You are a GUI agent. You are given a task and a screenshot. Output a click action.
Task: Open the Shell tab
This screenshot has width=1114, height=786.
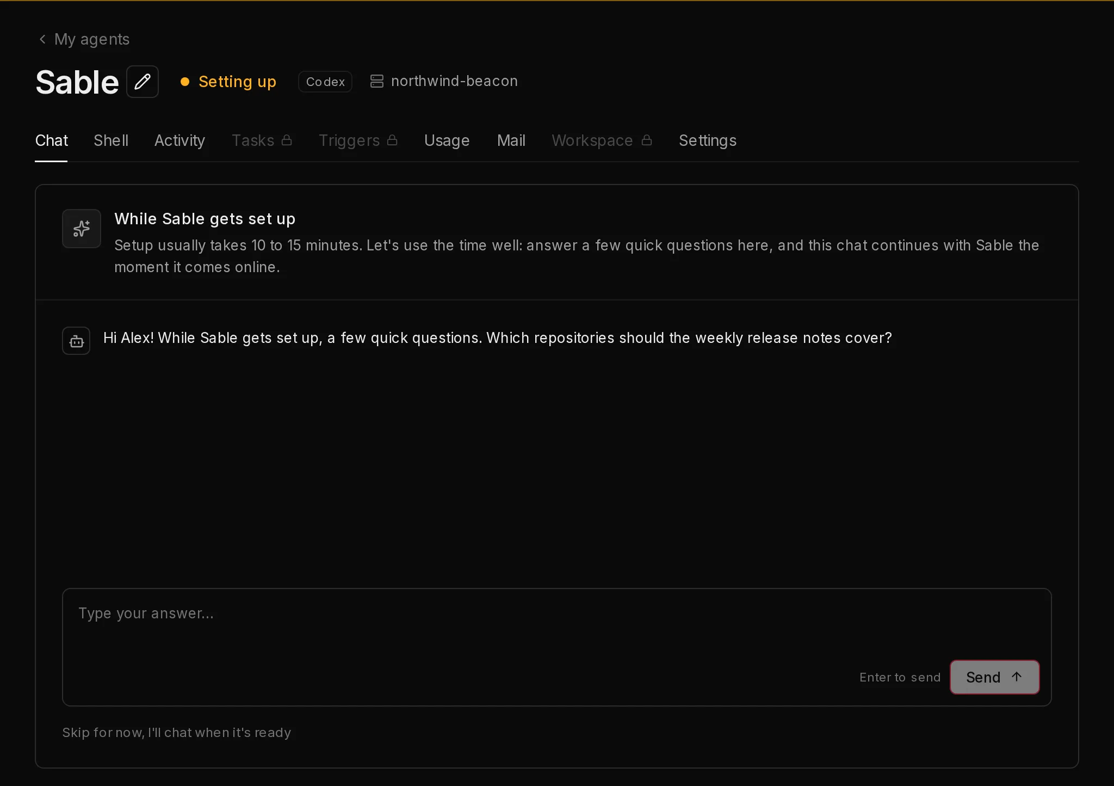111,140
